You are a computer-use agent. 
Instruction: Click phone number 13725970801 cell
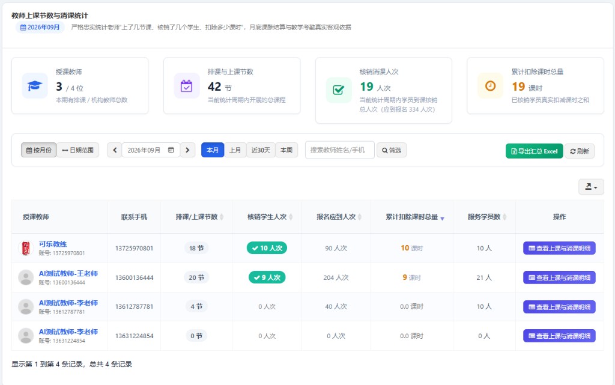pyautogui.click(x=134, y=248)
